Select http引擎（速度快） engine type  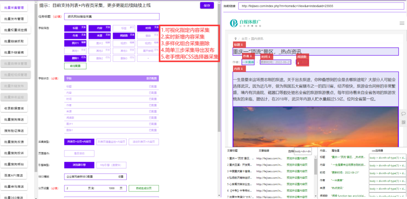click(x=112, y=165)
